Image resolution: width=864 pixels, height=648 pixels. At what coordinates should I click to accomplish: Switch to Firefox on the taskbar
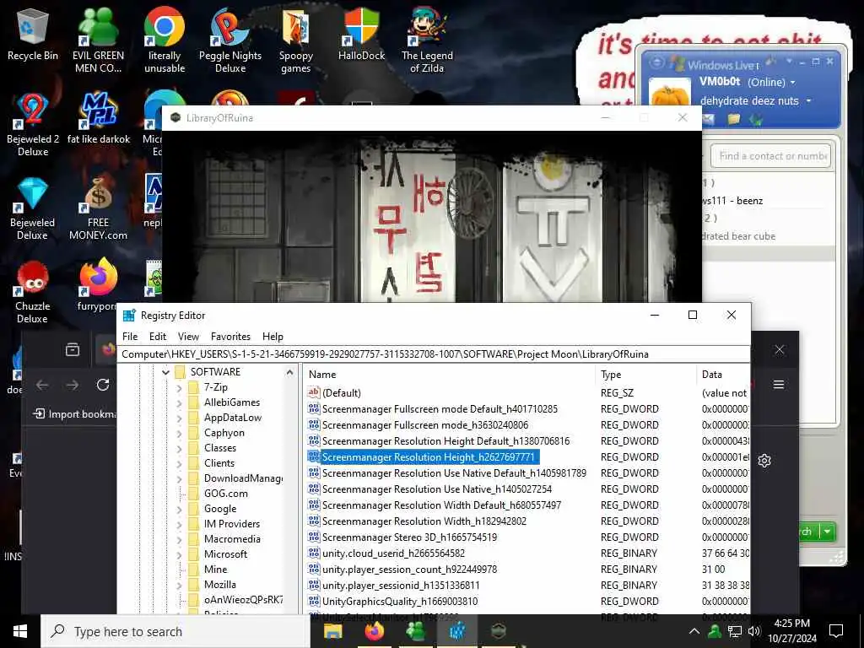click(374, 631)
